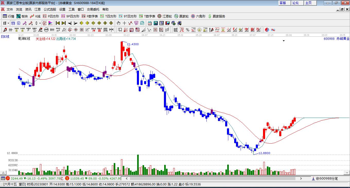Step forward with black right arrow
The image size is (350, 188).
coord(75,23)
